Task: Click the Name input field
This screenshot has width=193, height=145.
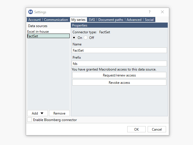Action: [x=119, y=50]
